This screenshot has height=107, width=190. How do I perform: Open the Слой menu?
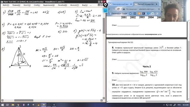(37, 5)
